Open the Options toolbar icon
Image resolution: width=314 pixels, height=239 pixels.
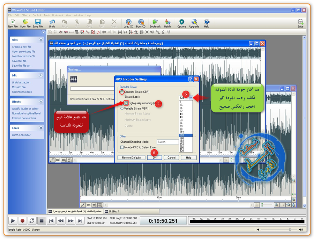pos(181,22)
